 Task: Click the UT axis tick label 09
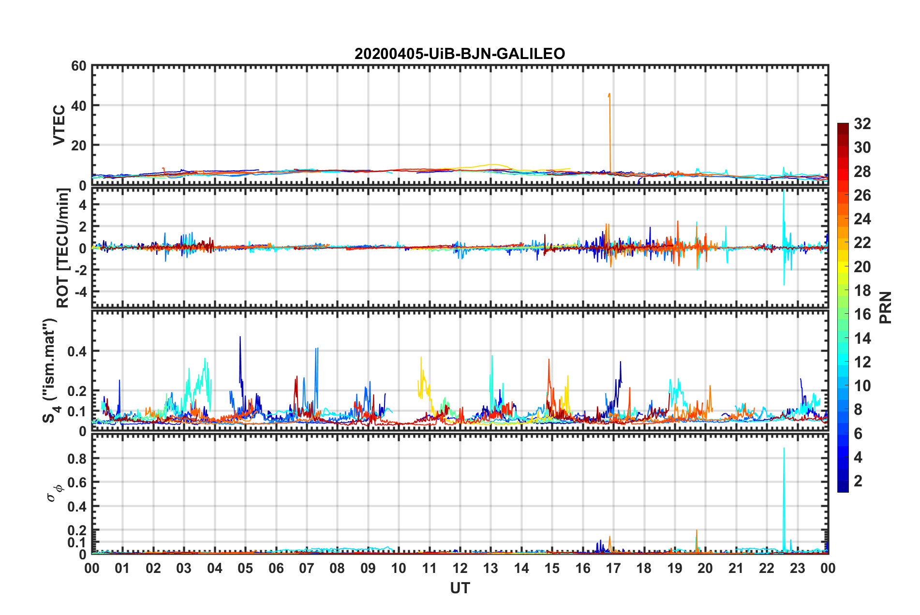(368, 568)
